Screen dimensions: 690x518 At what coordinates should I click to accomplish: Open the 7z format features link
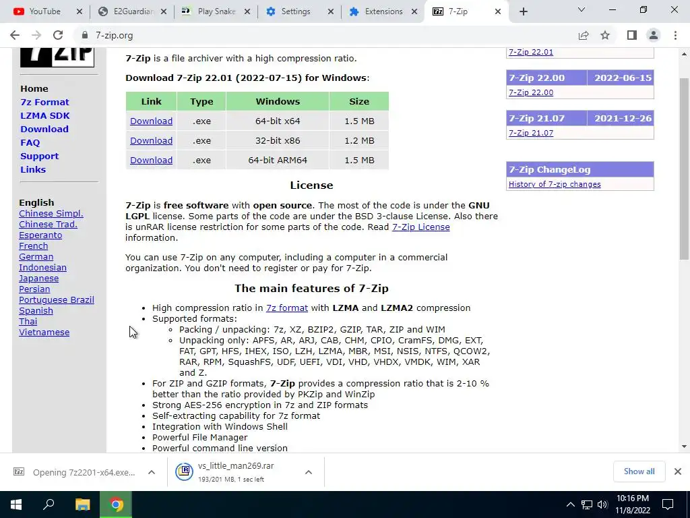(287, 308)
